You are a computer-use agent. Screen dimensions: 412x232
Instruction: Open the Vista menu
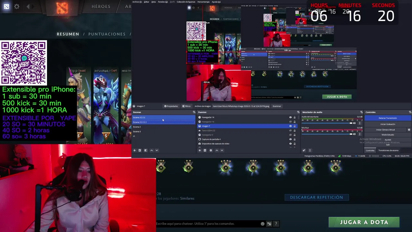pos(154,2)
